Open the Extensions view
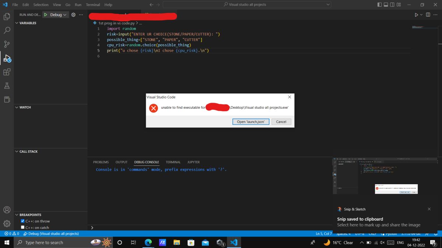The height and width of the screenshot is (248, 442). click(x=7, y=72)
